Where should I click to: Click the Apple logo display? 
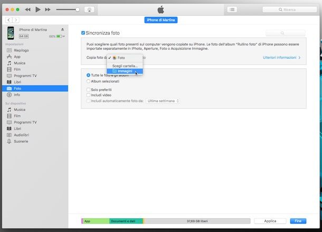coord(161,10)
